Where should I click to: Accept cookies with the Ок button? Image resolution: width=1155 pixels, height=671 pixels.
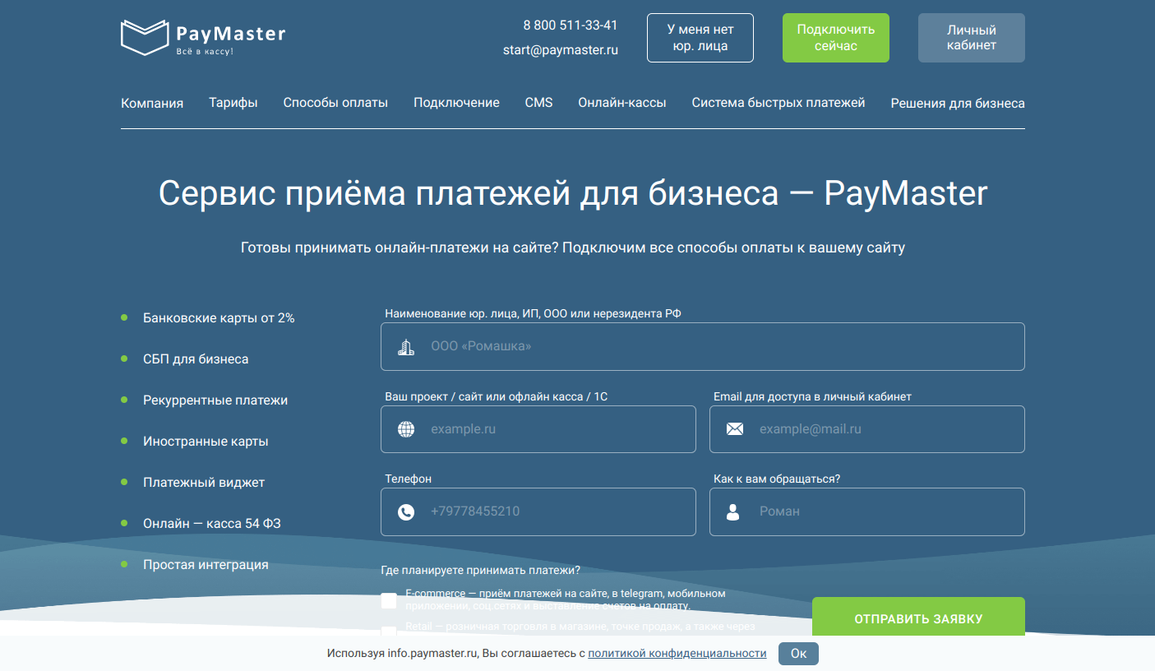(798, 654)
